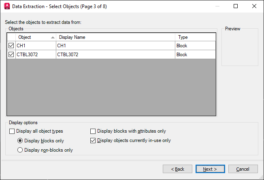Enable Display all object types
Screen dimensions: 264x180
tap(12, 131)
